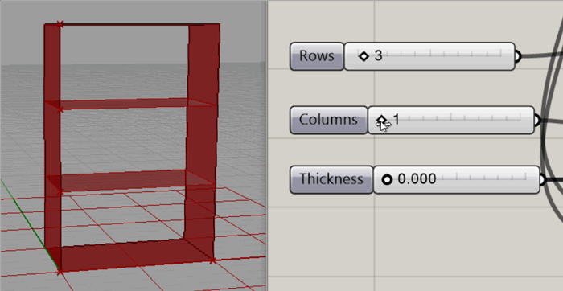Click the Thickness value 0.000
The width and height of the screenshot is (563, 291).
point(417,179)
